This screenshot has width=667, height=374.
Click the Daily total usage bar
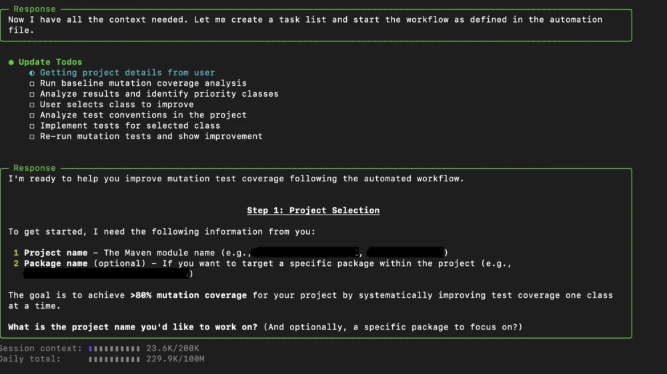pyautogui.click(x=114, y=359)
